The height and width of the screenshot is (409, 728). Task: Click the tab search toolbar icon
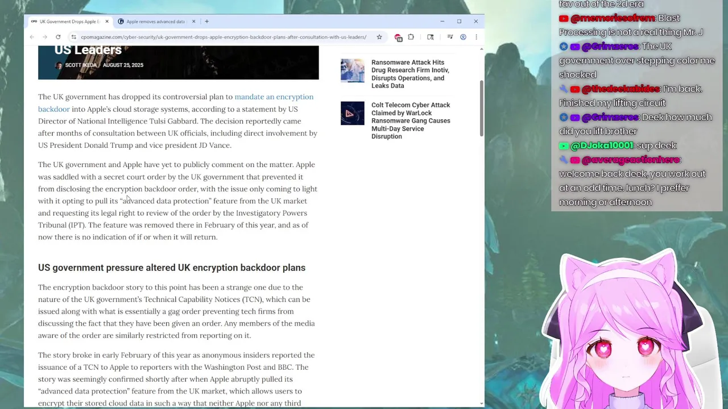[431, 37]
